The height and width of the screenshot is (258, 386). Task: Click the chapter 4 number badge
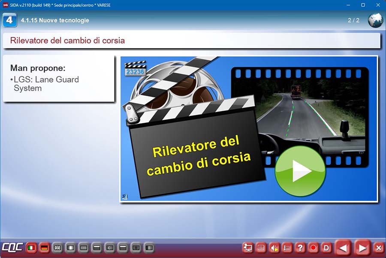click(9, 20)
